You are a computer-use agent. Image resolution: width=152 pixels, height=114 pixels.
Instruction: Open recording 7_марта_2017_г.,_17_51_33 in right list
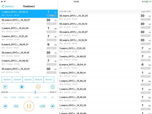[x=105, y=50]
